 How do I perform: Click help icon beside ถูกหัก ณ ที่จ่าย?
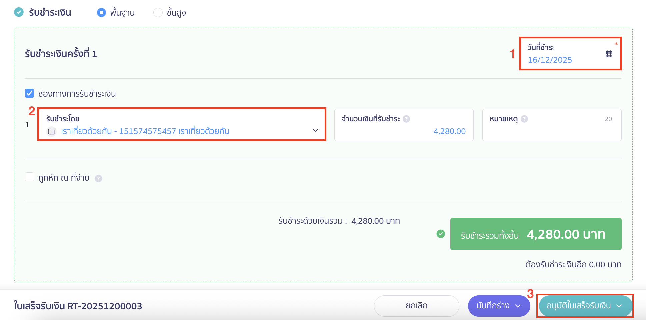tap(98, 178)
